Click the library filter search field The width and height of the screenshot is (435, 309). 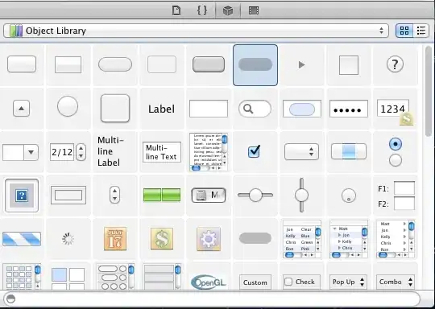[212, 299]
